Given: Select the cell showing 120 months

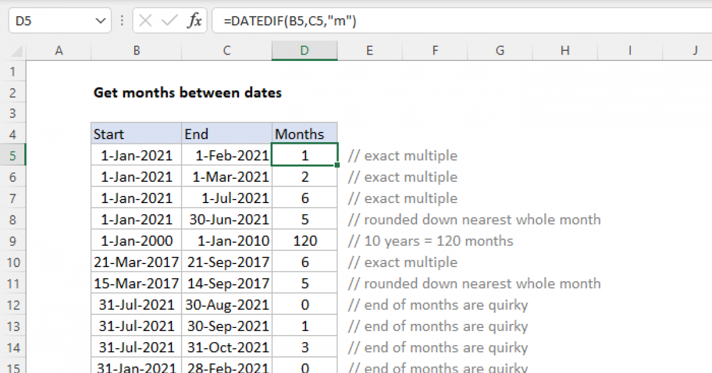Looking at the screenshot, I should pyautogui.click(x=304, y=241).
